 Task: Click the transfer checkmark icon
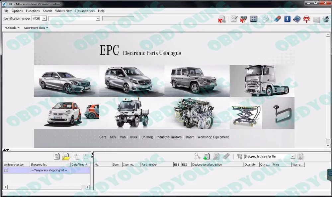[x=240, y=156]
